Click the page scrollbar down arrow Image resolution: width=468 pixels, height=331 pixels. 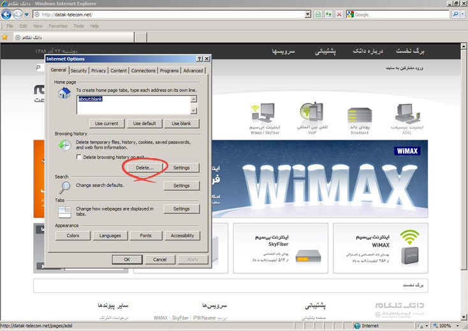click(464, 317)
